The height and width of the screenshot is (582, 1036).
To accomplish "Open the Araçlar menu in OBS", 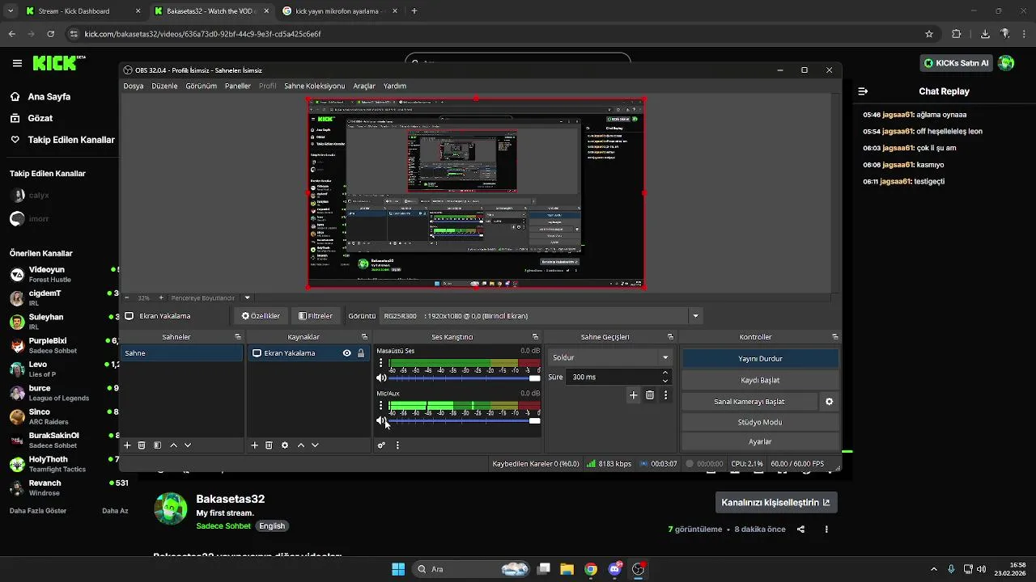I will point(364,86).
